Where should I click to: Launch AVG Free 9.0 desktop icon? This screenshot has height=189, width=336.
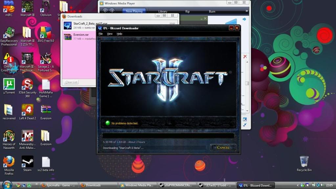tap(46, 34)
